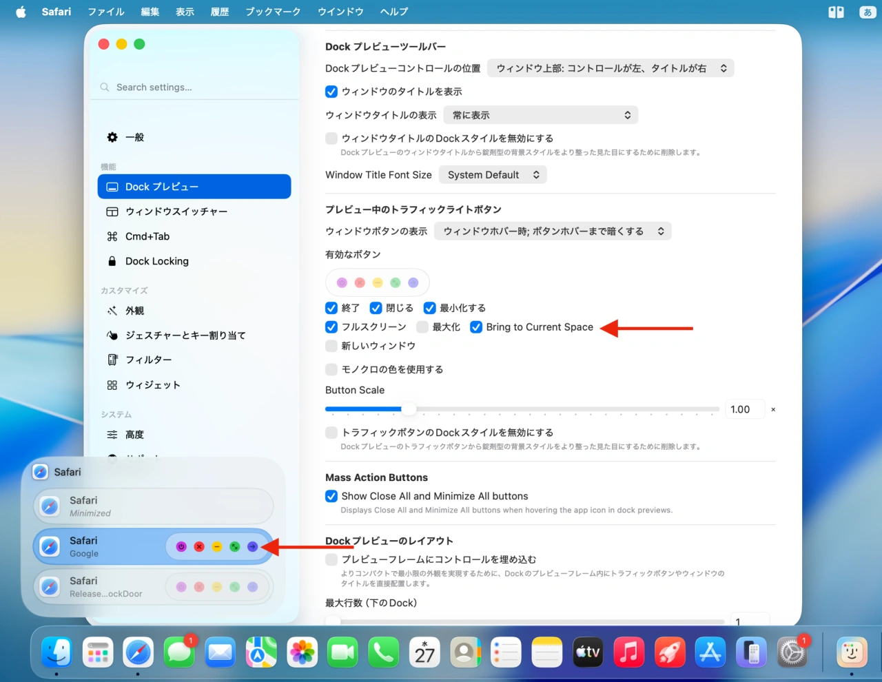This screenshot has height=682, width=882.
Task: Click the sliders icon beside 高度
Action: [112, 435]
